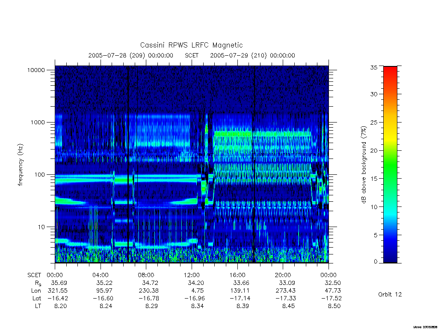438x329 pixels.
Task: Click latitude value -16.78
Action: [149, 299]
